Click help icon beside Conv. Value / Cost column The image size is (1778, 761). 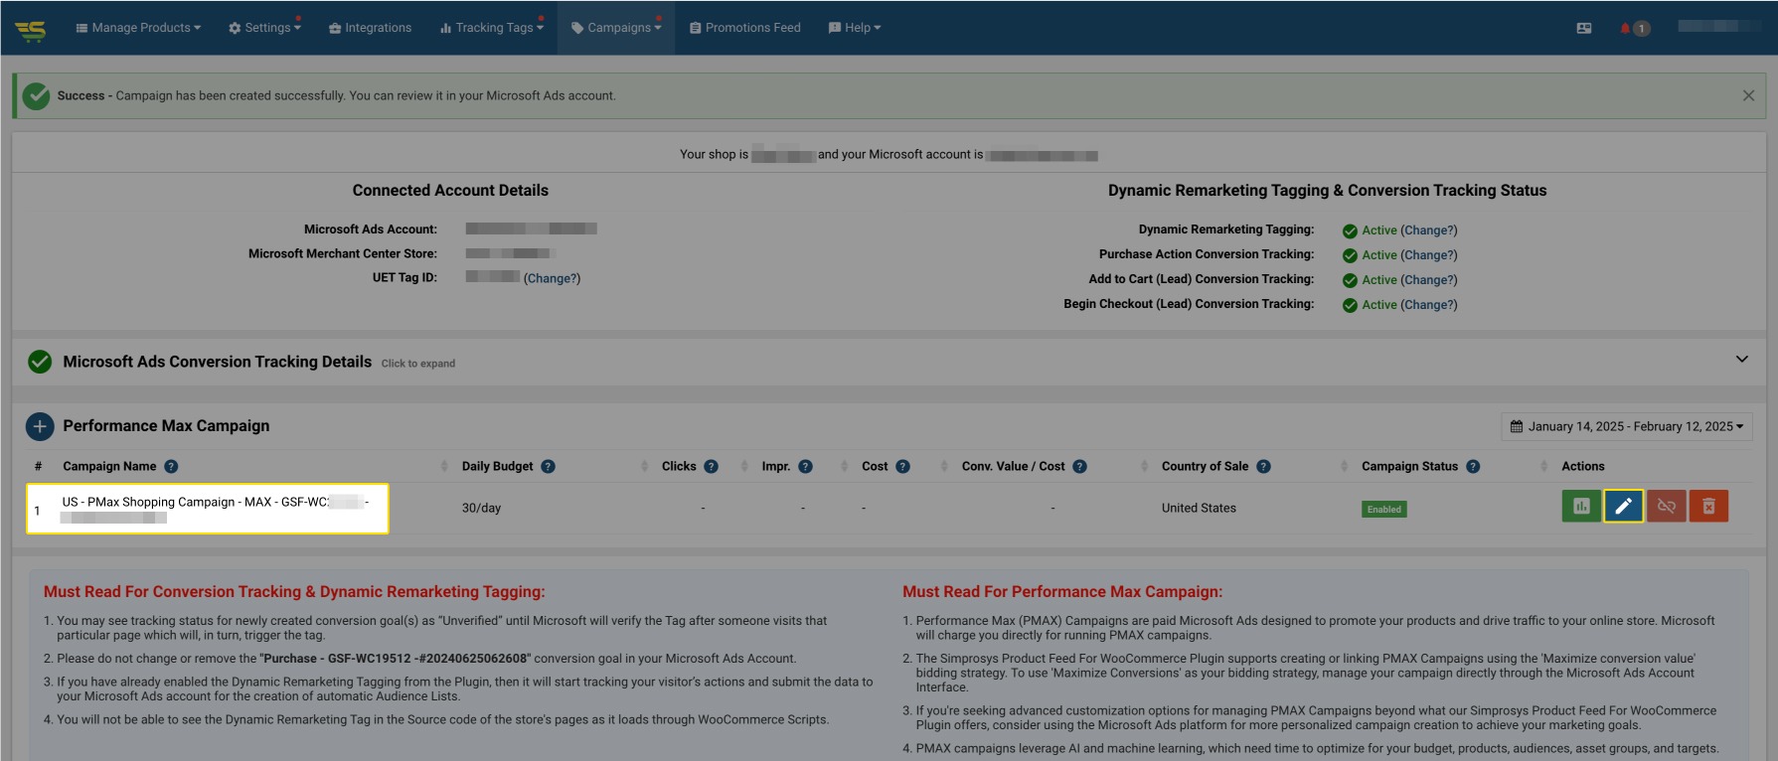pos(1079,466)
